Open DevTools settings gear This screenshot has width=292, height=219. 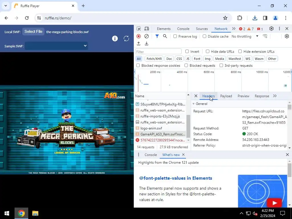pos(271,29)
